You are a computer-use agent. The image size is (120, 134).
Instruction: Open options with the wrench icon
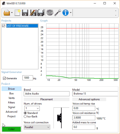(58, 12)
